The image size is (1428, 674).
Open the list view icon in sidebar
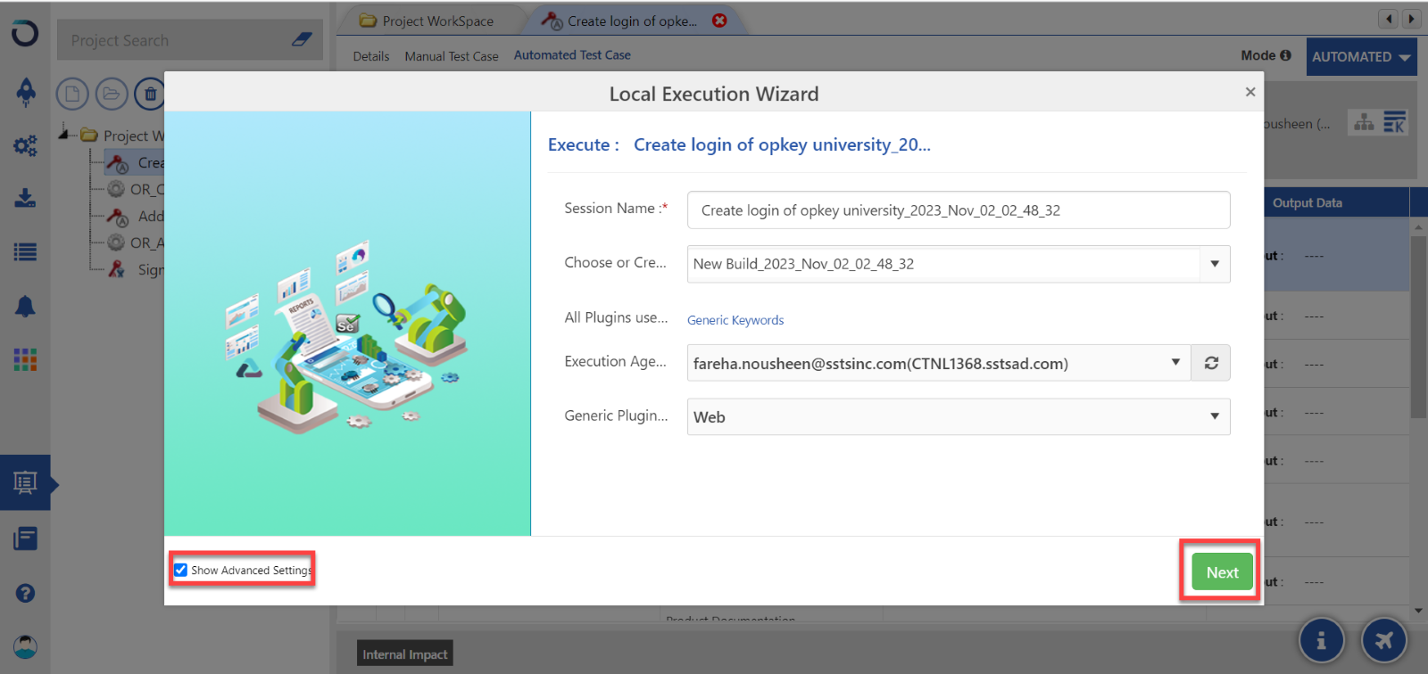click(x=25, y=252)
